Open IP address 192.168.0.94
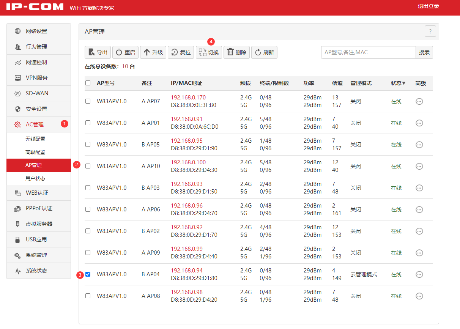 point(187,271)
